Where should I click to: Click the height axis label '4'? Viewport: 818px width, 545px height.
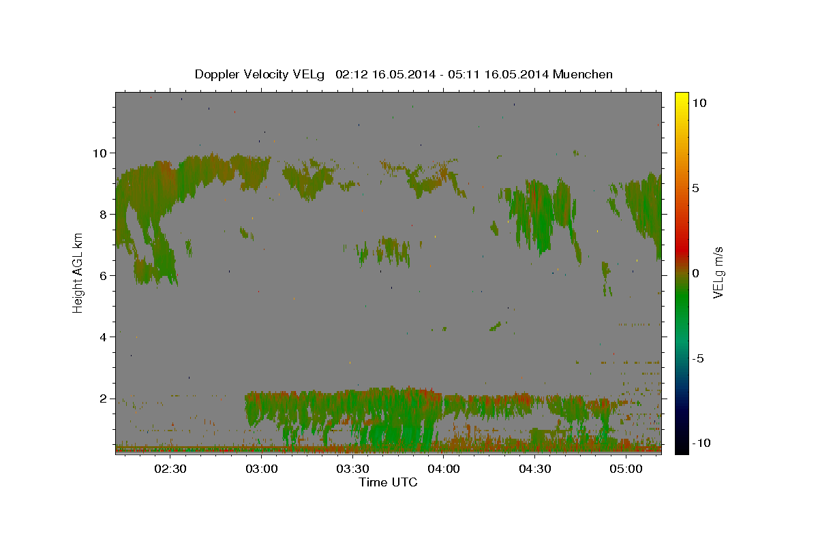pos(103,337)
